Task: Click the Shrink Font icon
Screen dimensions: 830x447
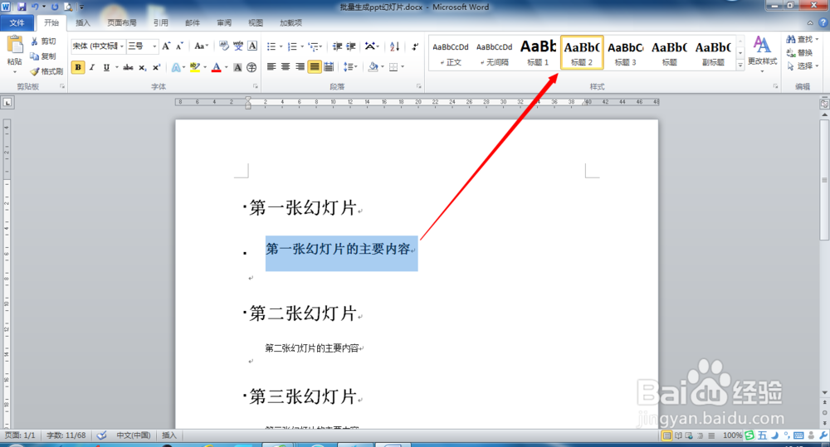Action: tap(179, 46)
